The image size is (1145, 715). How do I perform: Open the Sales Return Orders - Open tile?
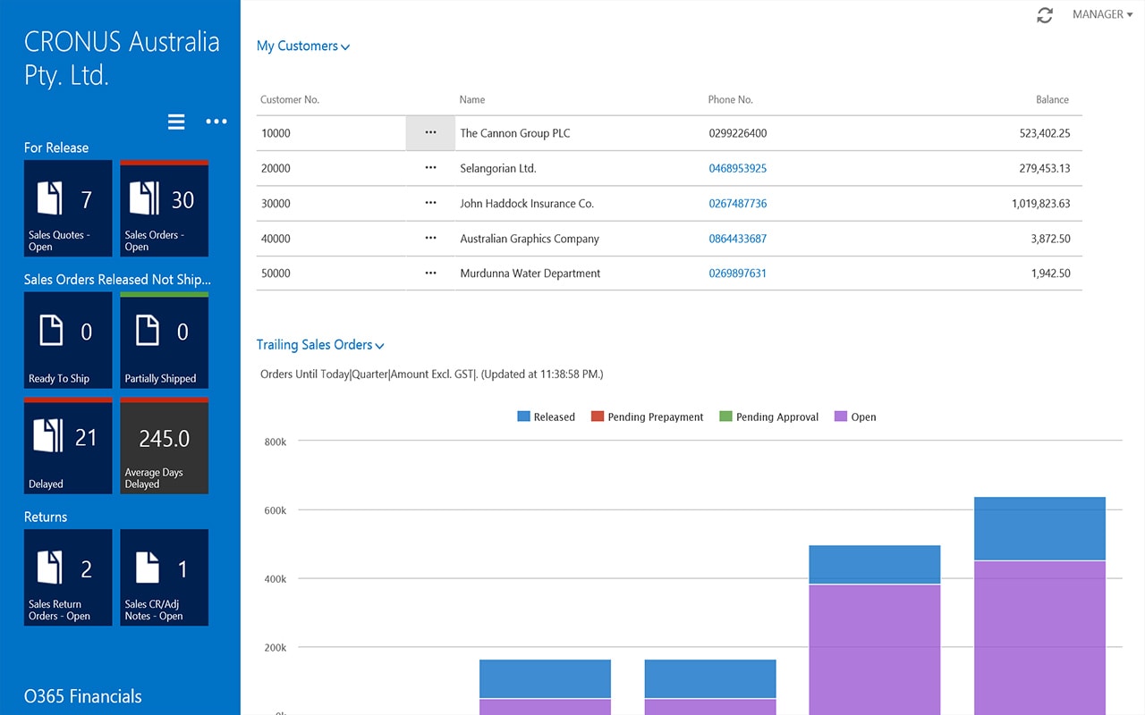pos(68,577)
